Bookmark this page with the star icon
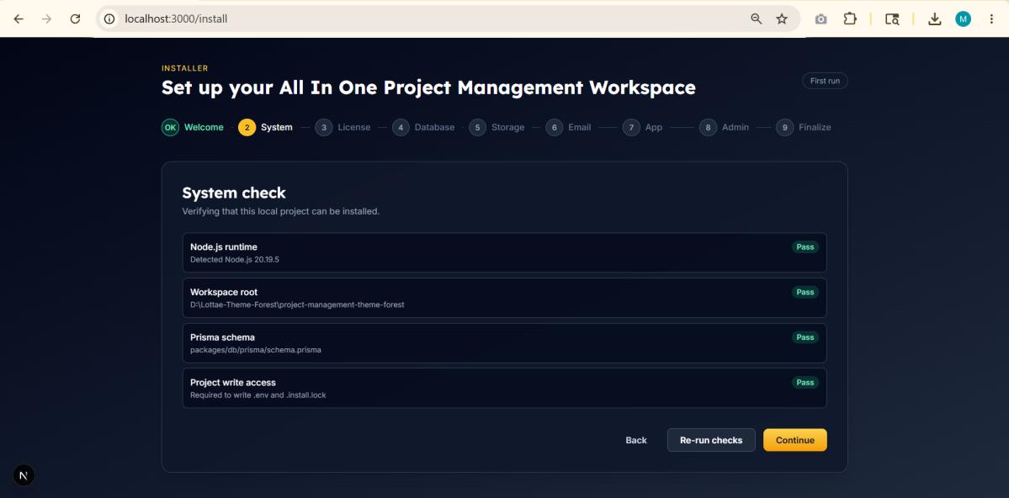1009x498 pixels. pos(781,19)
